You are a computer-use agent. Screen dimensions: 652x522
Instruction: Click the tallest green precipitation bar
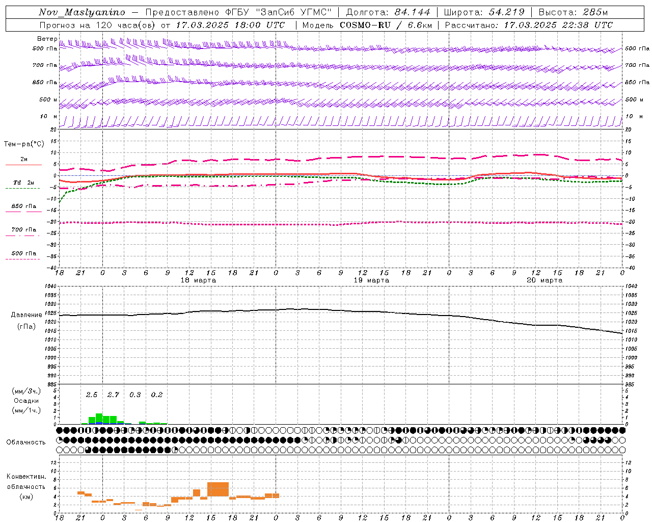[x=99, y=419]
